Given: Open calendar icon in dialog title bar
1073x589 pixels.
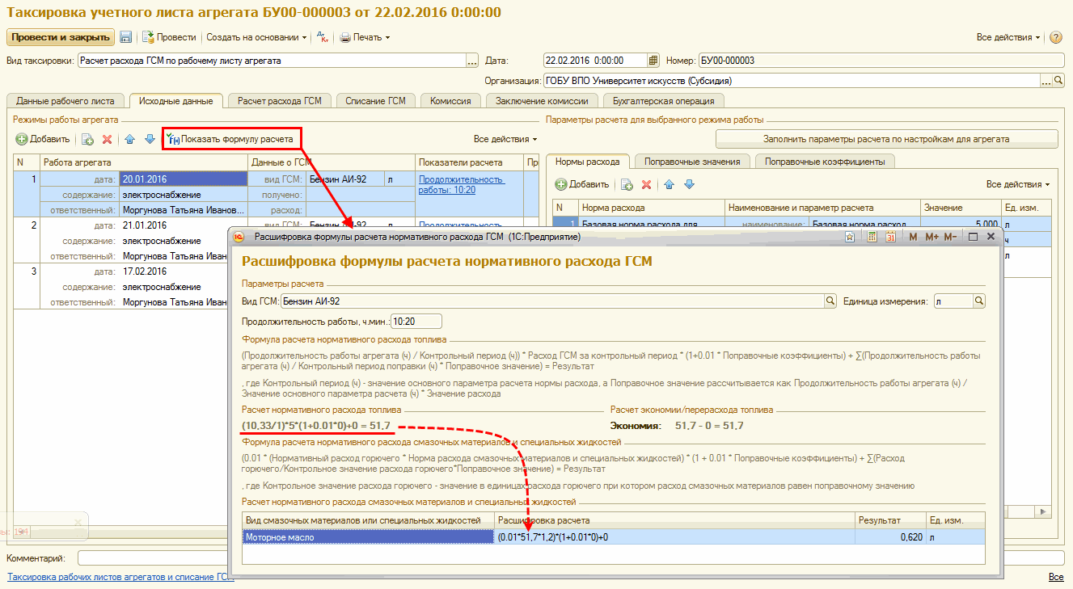Looking at the screenshot, I should pos(890,237).
